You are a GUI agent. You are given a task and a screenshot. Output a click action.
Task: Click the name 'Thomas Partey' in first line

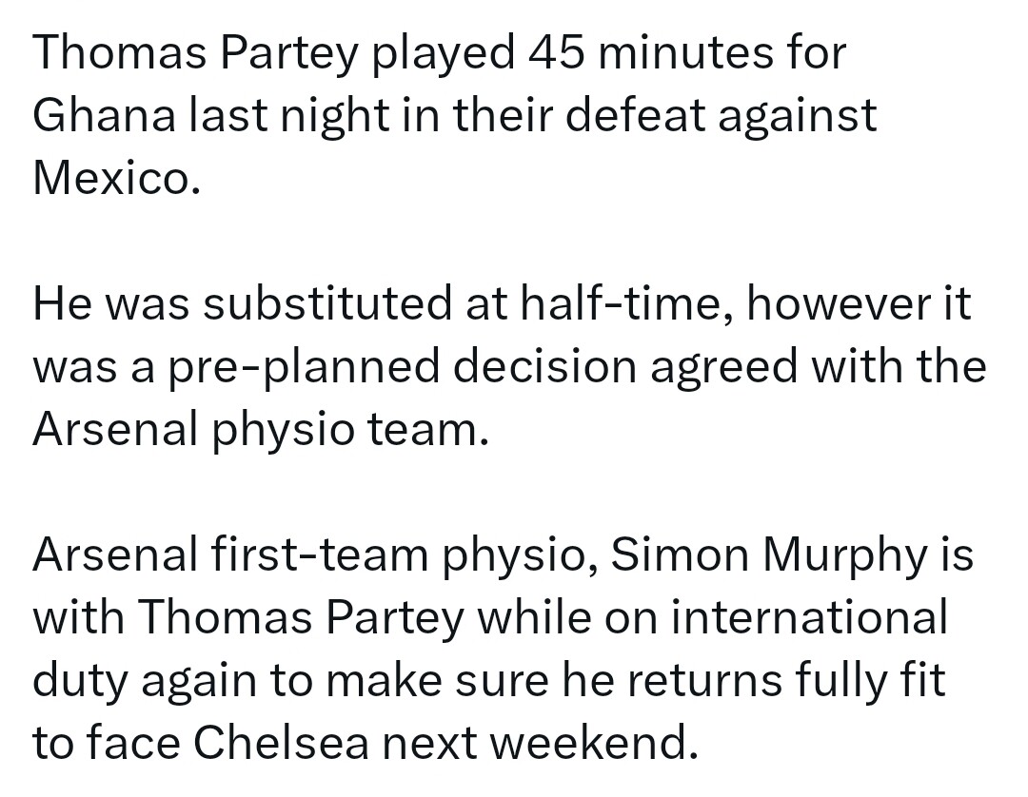click(x=195, y=53)
